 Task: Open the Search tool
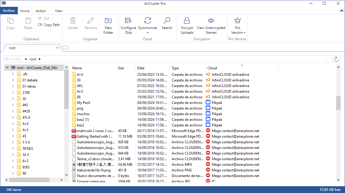167,21
